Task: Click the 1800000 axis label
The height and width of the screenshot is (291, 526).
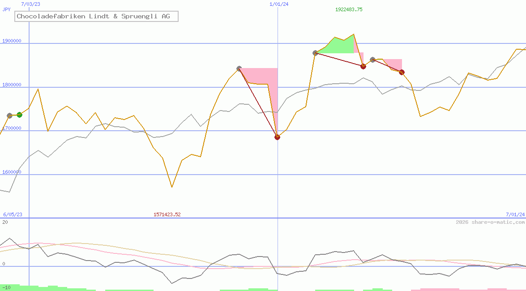Action: pos(12,85)
